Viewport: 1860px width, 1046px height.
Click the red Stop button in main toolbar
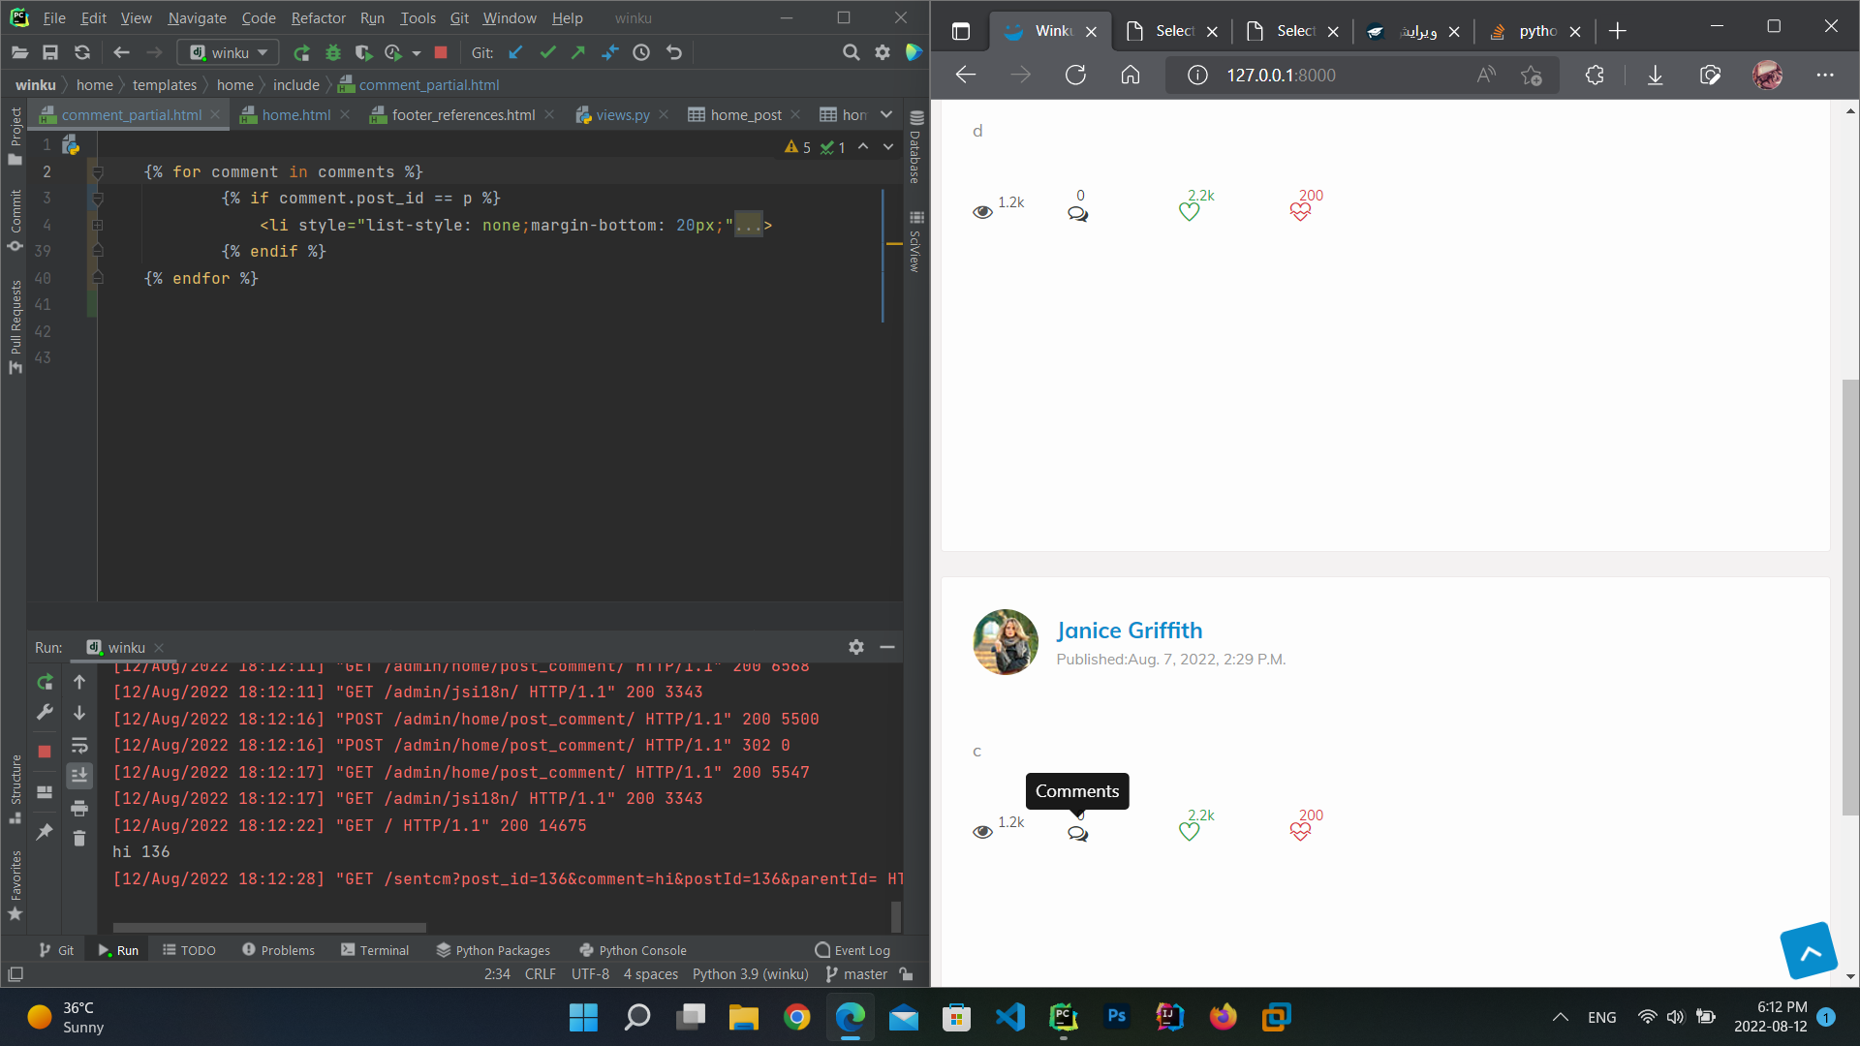coord(441,53)
